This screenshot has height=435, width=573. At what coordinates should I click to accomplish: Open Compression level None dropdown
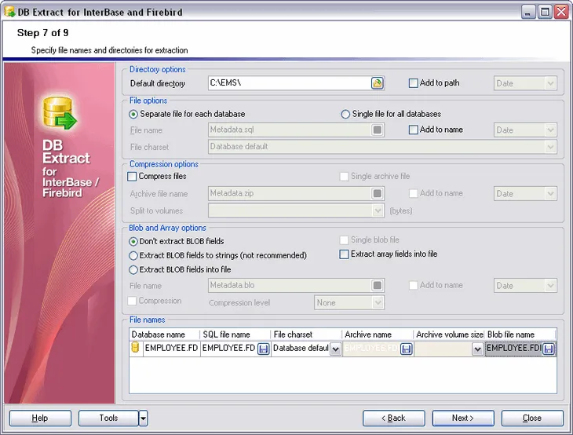pos(378,302)
